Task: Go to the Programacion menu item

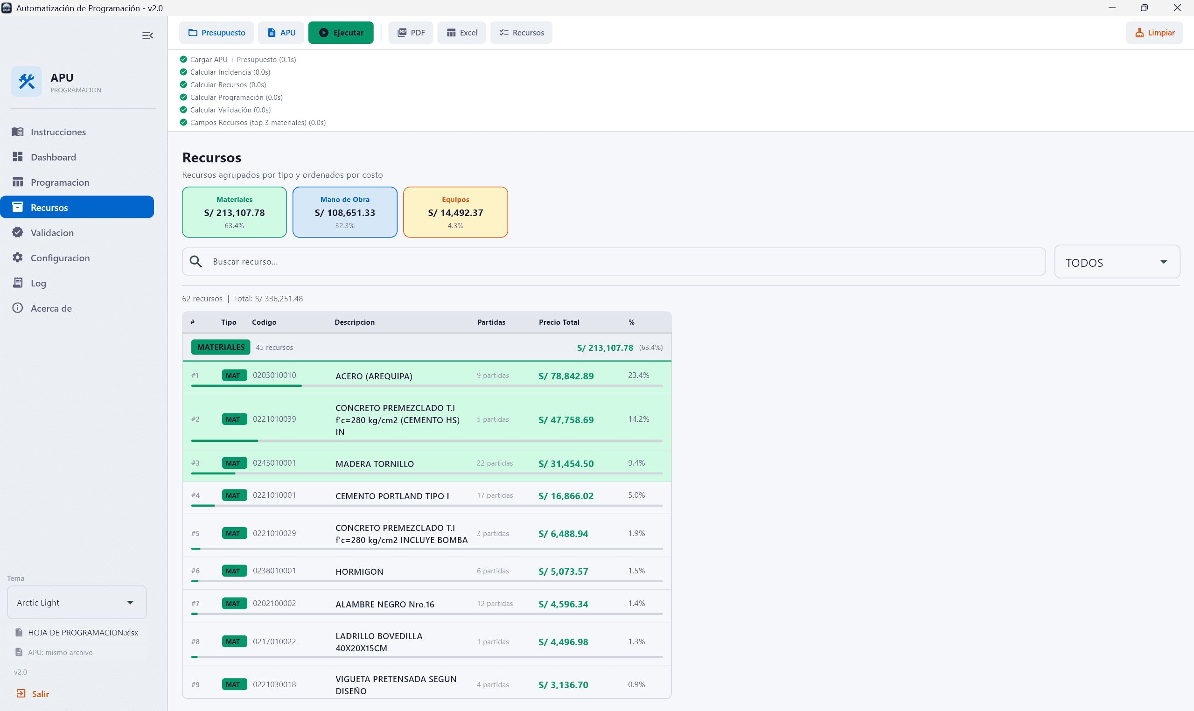Action: coord(60,182)
